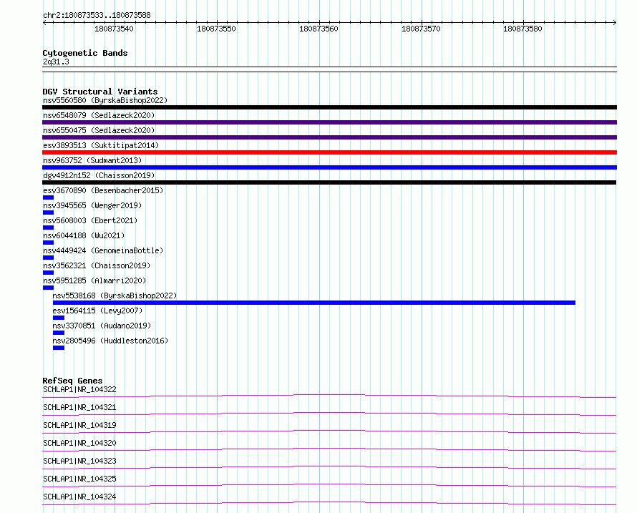Open transcript SCHLAP1|NR_104320
Viewport: 637px width, 513px height.
[79, 443]
